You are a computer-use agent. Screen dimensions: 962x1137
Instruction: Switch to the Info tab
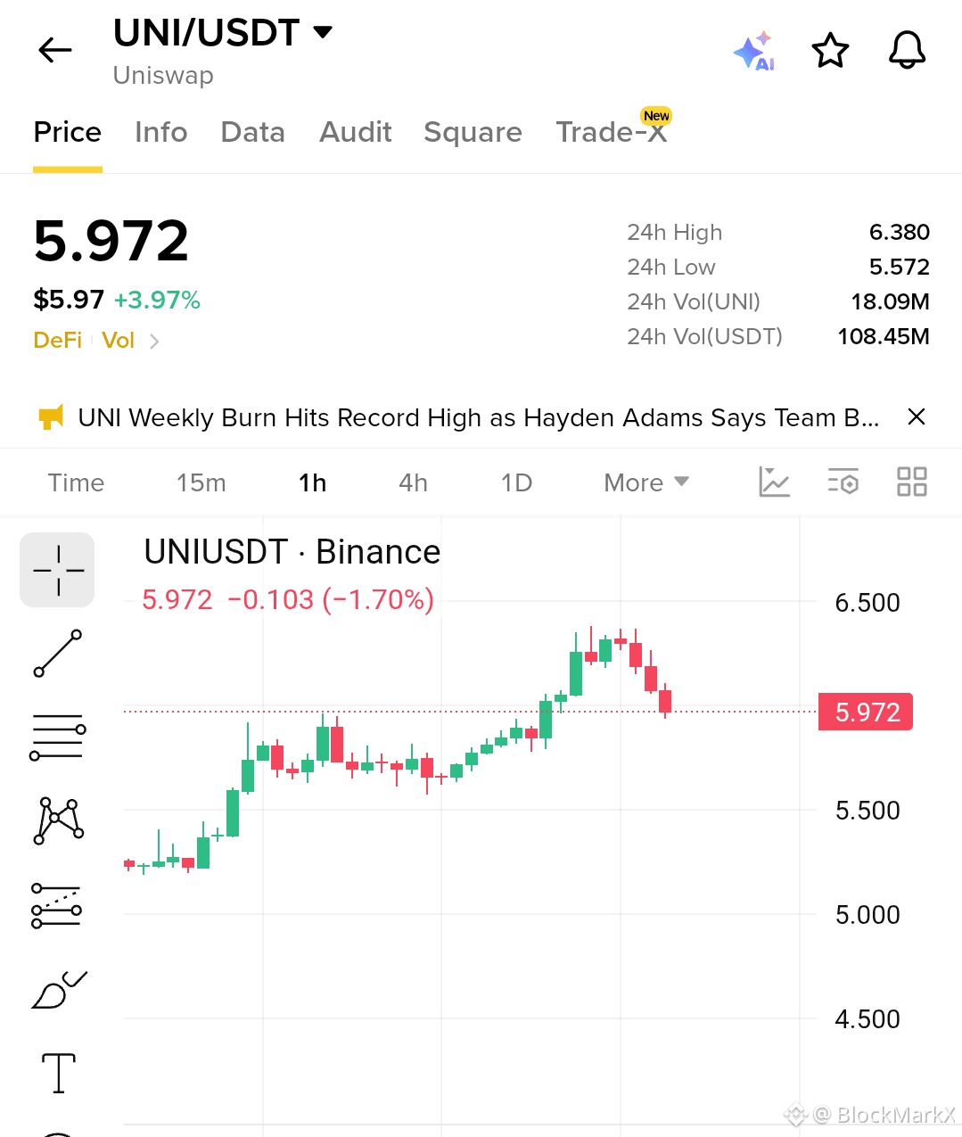tap(161, 132)
